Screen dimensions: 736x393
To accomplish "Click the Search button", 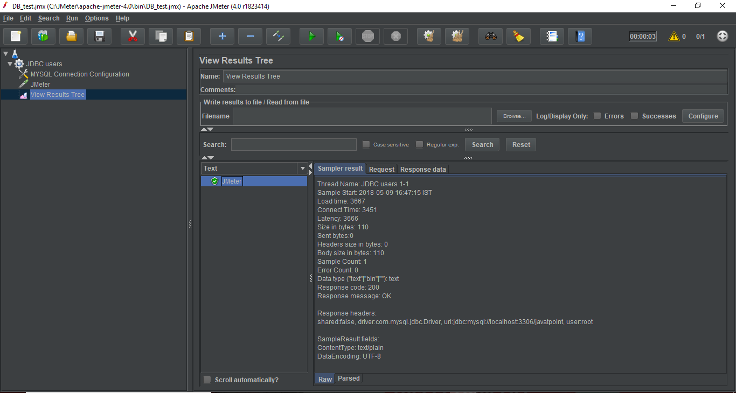I will pyautogui.click(x=482, y=144).
